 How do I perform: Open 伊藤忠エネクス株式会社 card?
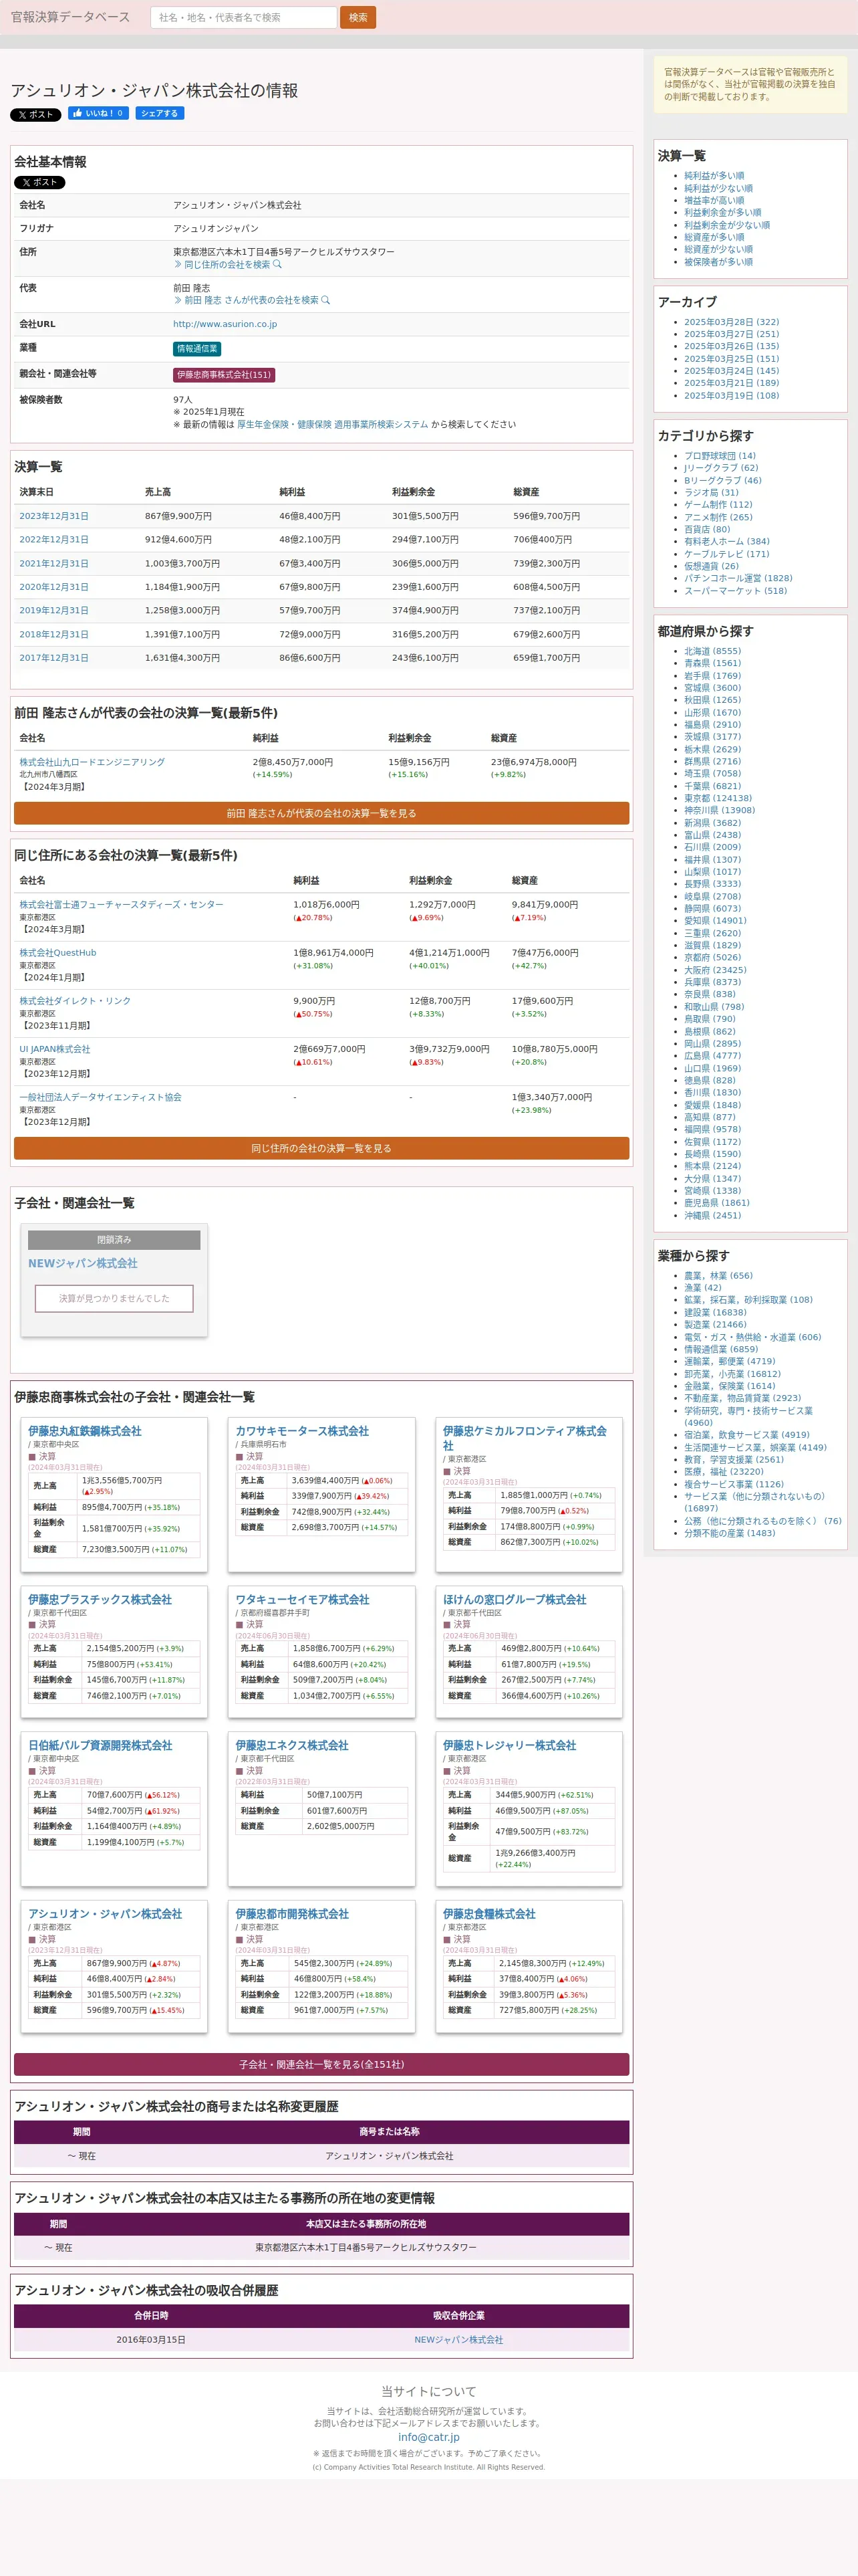[x=291, y=1745]
